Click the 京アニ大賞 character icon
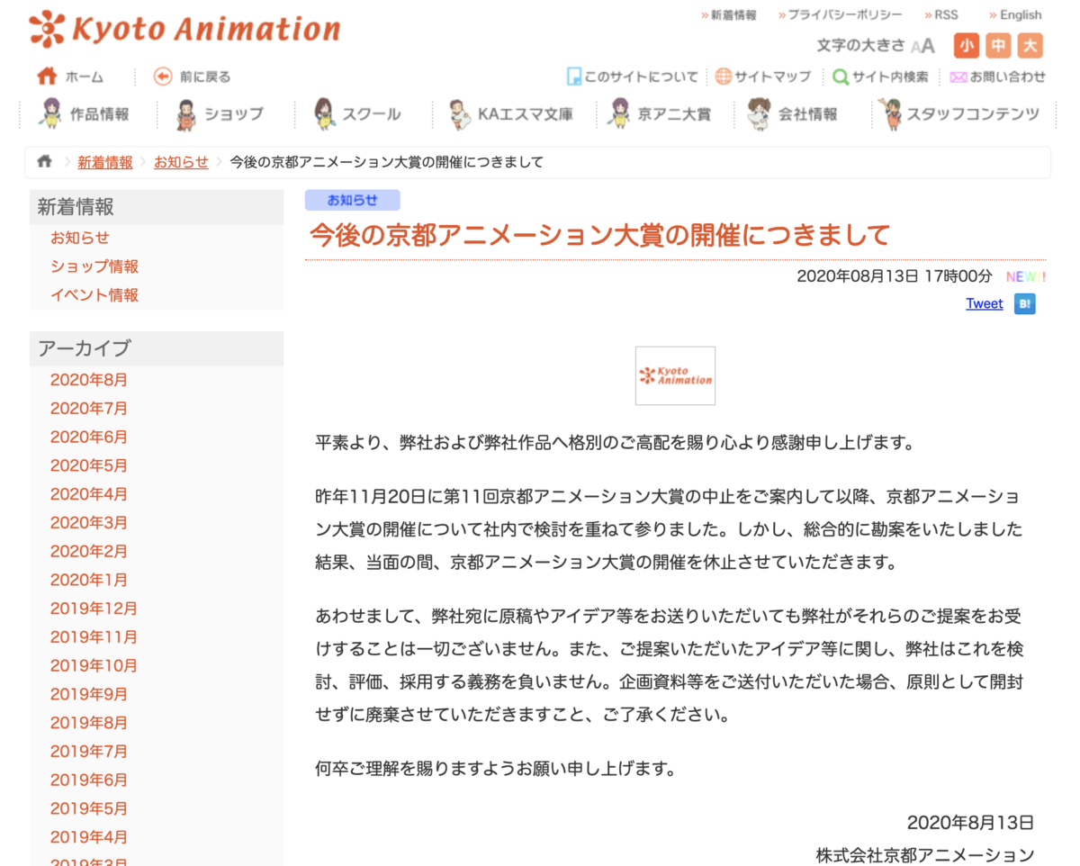The image size is (1080, 866). point(618,114)
